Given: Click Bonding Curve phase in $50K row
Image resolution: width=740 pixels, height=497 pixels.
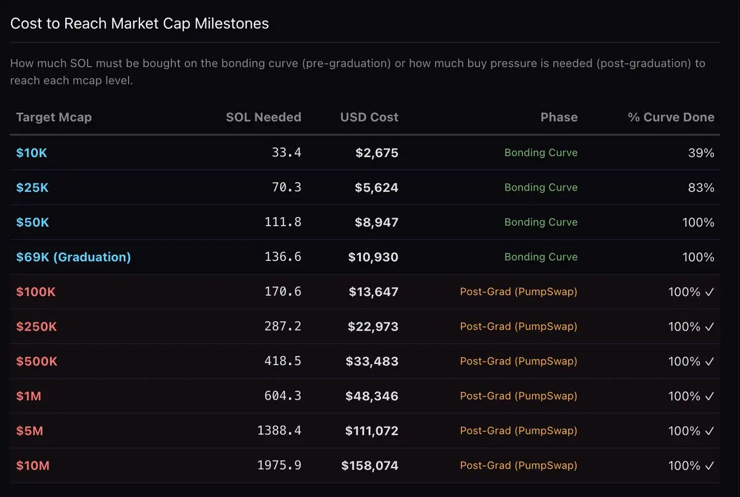Looking at the screenshot, I should (541, 222).
